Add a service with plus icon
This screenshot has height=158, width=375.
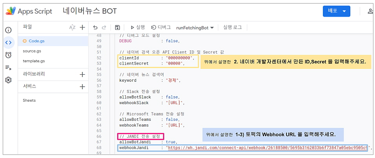(82, 86)
